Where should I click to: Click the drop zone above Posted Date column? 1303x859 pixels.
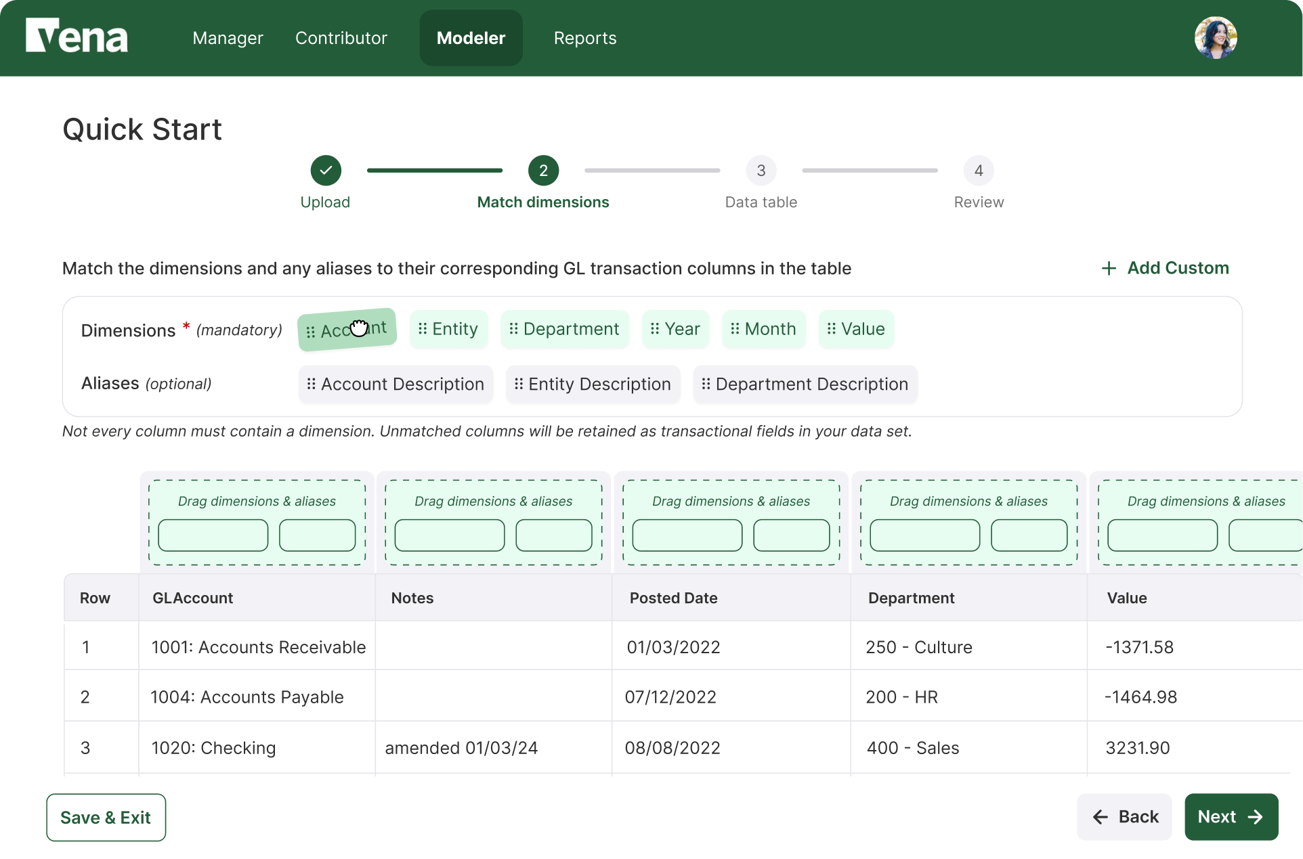point(731,523)
